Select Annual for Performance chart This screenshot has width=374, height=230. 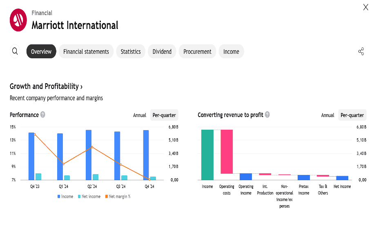pos(140,115)
